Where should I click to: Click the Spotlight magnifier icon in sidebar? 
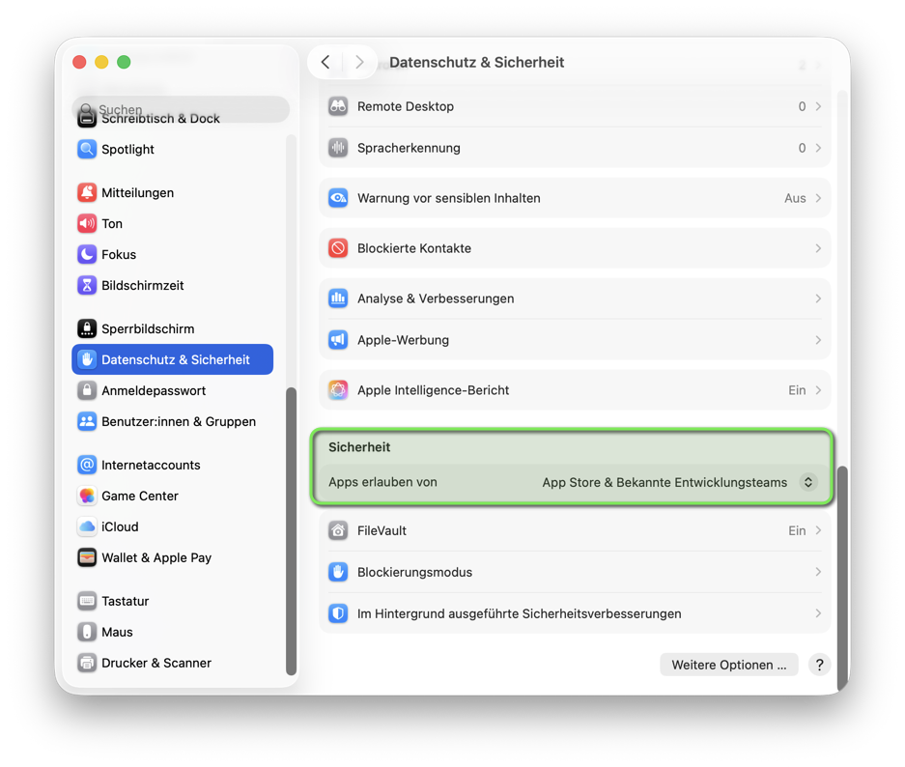tap(87, 150)
